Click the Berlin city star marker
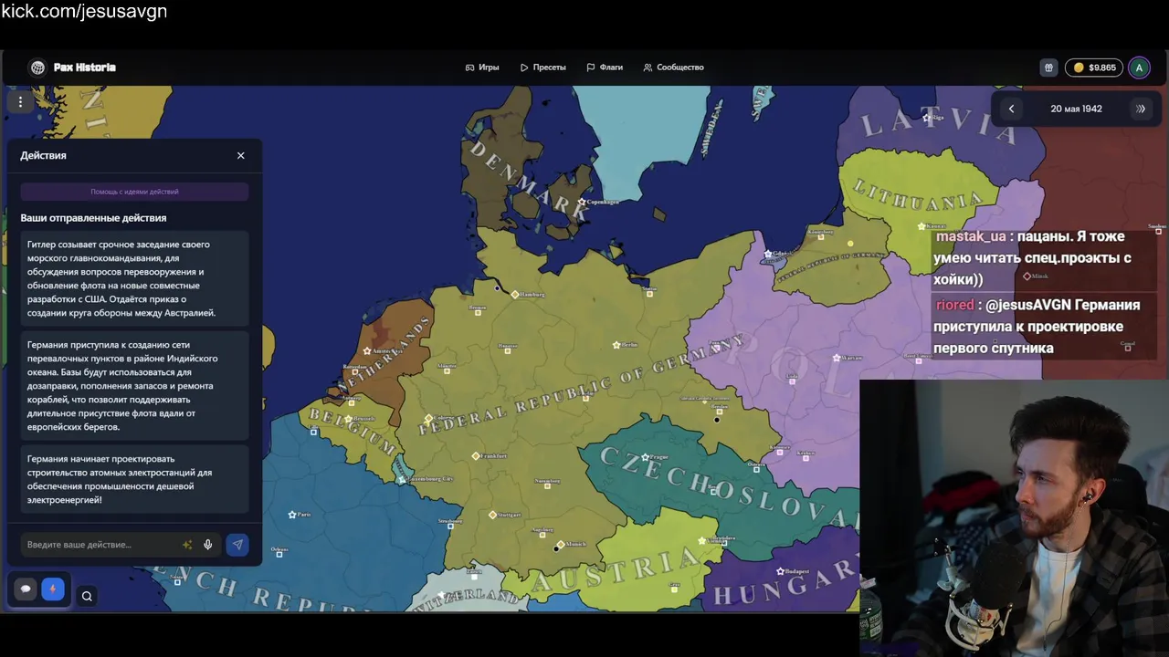Screen dimensions: 1169x657 point(616,345)
